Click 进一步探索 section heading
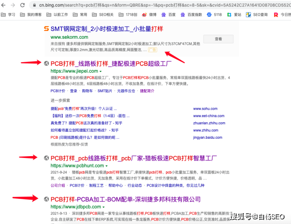The image size is (291, 224). (60, 100)
